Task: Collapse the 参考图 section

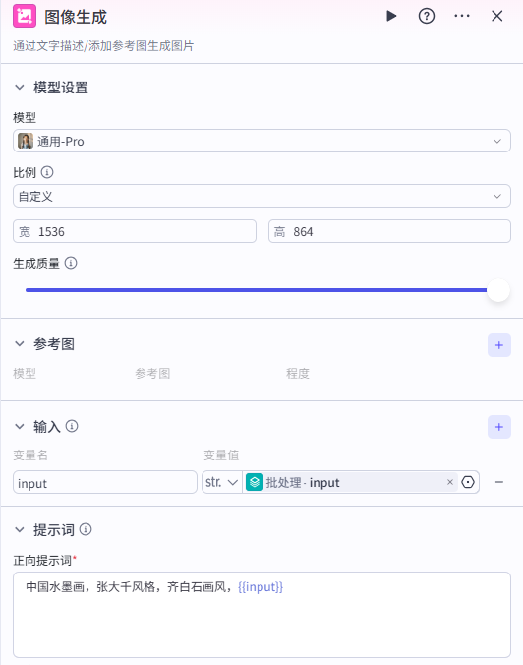Action: click(x=20, y=344)
